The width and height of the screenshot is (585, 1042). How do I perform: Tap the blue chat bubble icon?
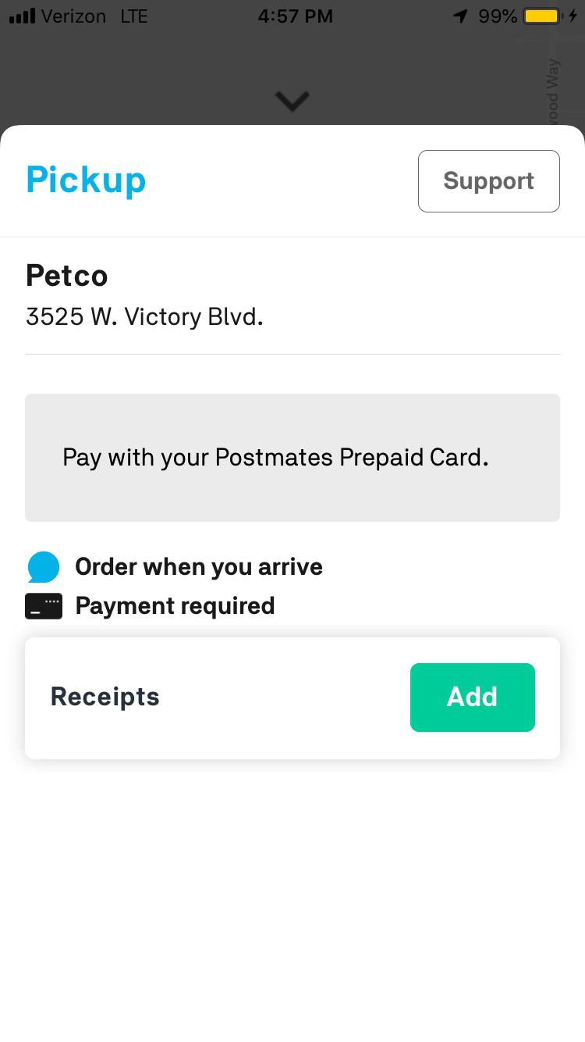coord(44,567)
